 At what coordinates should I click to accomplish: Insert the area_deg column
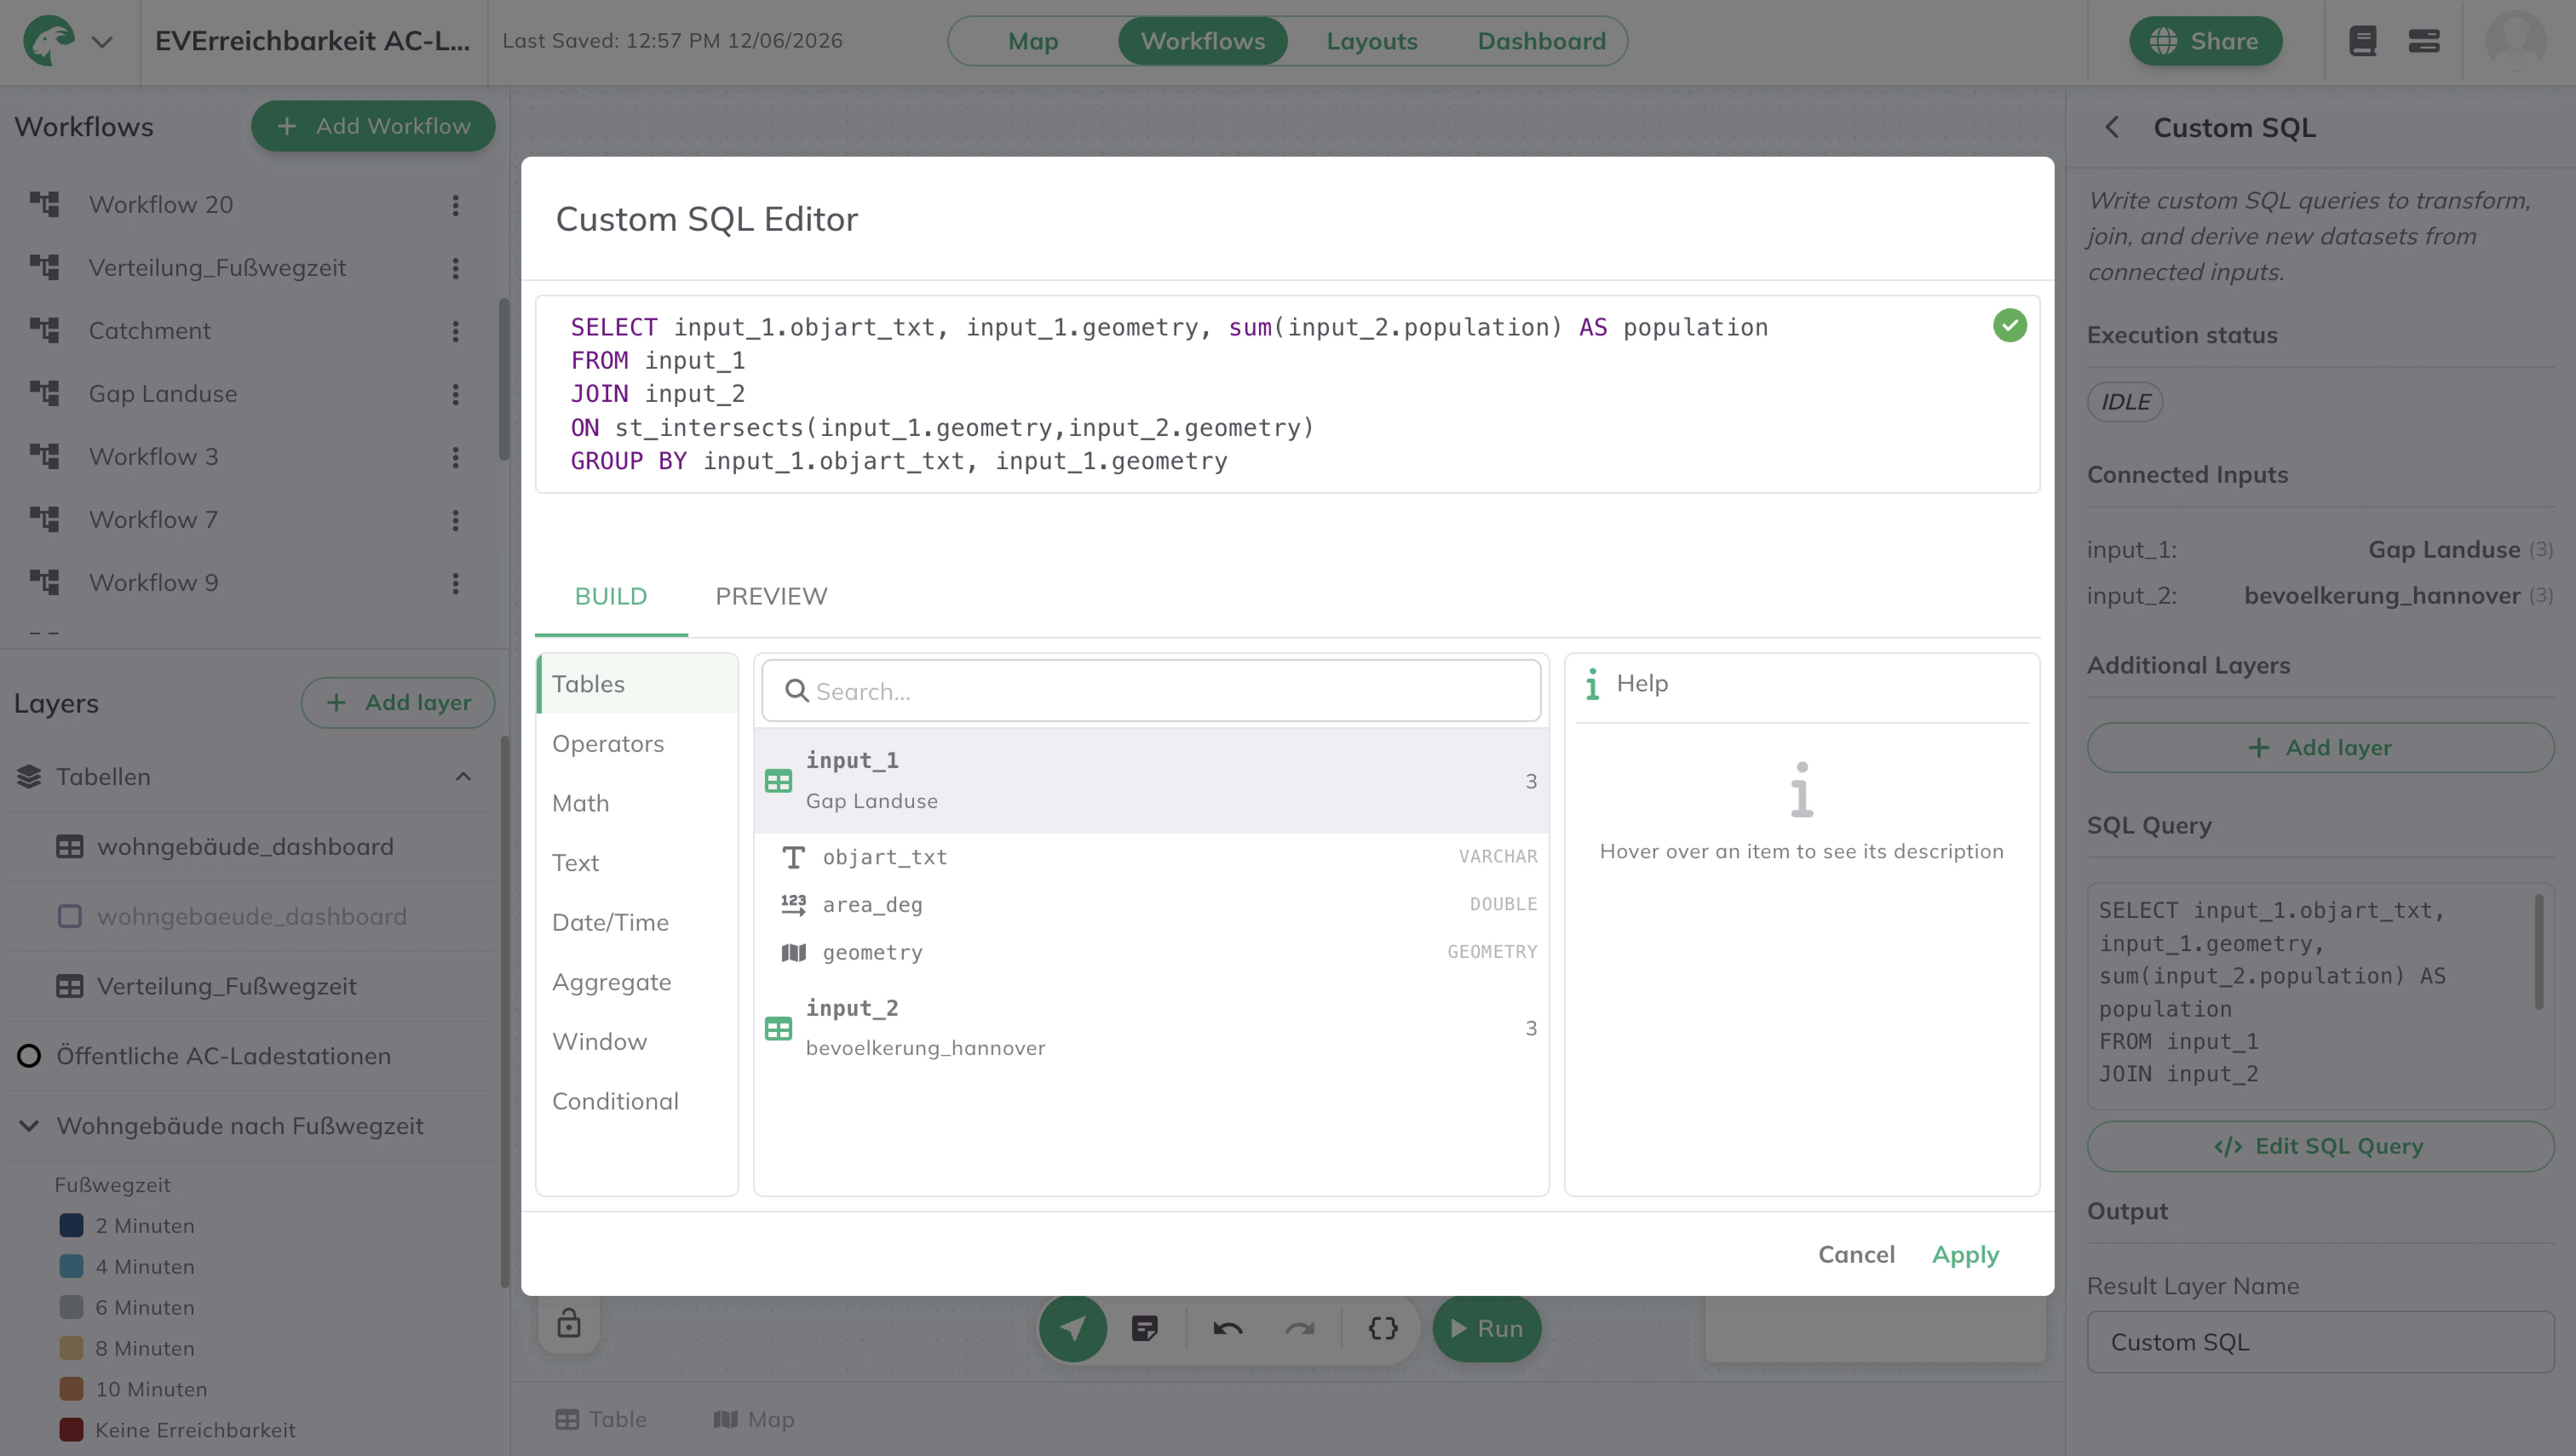coord(1150,905)
